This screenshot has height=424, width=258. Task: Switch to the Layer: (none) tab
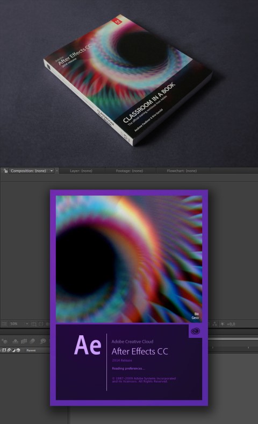tap(81, 171)
